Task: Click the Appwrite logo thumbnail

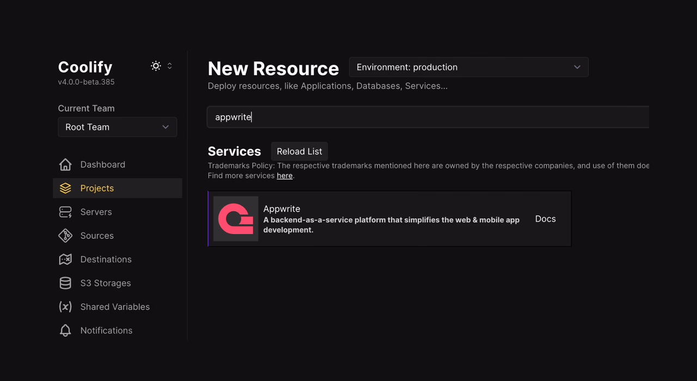Action: tap(236, 219)
